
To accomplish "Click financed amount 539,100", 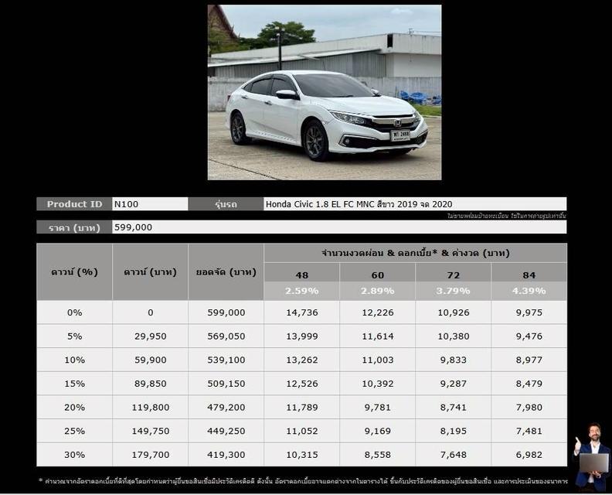I will click(x=226, y=360).
